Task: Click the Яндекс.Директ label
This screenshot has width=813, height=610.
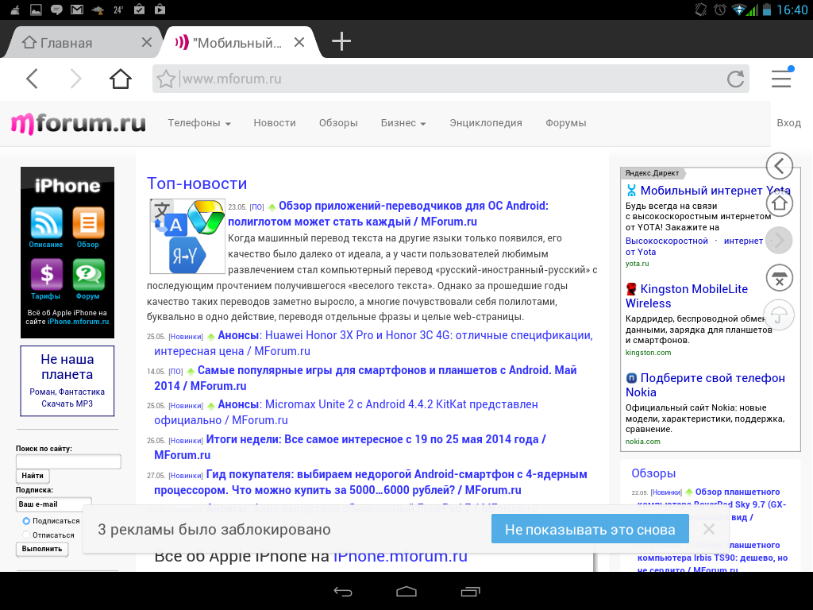Action: point(652,173)
